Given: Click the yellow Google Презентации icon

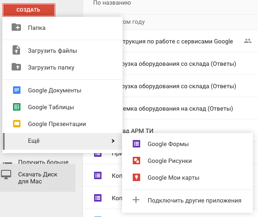Looking at the screenshot, I should pyautogui.click(x=17, y=124).
